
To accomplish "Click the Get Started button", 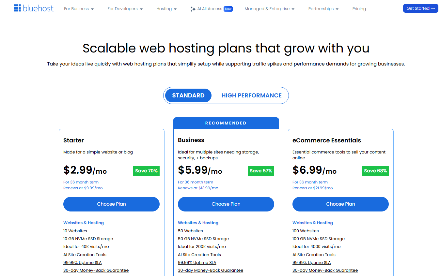I will 420,8.
